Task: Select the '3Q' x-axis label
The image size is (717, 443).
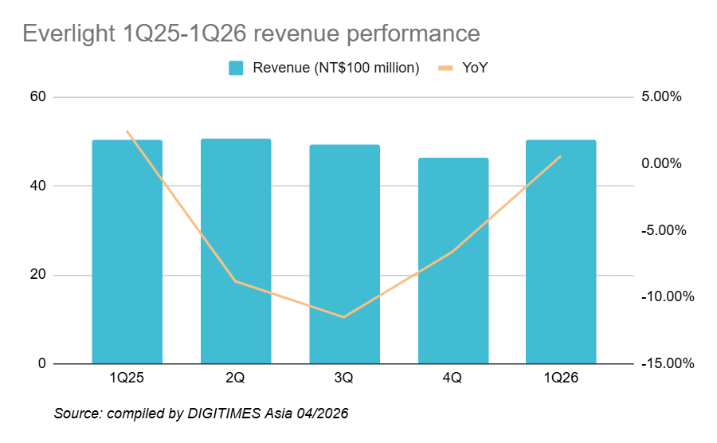Action: (344, 378)
